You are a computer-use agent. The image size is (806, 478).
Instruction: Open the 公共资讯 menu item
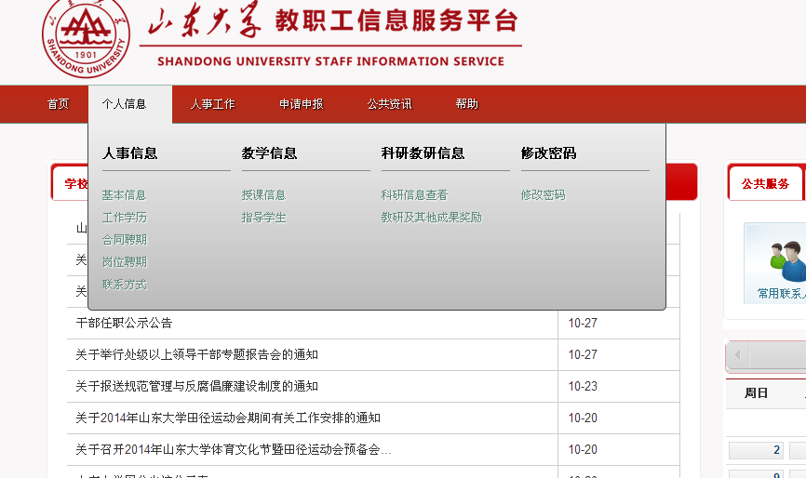389,104
